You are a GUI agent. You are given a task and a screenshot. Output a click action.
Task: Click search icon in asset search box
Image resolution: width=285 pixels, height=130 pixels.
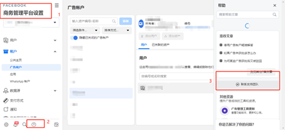pos(114,21)
